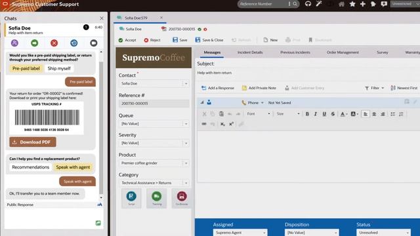Click the paste icon in the editor toolbar
This screenshot has height=236, width=420.
(221, 114)
